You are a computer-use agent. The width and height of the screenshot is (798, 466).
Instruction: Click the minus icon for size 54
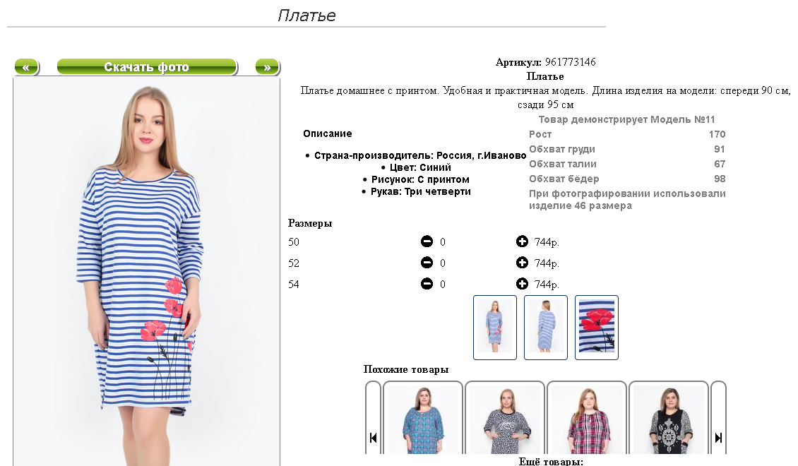pyautogui.click(x=427, y=284)
